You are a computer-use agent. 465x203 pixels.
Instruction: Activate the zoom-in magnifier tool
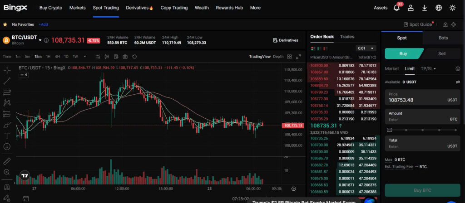(x=7, y=172)
